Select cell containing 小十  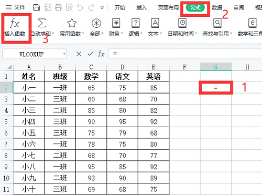(29, 189)
